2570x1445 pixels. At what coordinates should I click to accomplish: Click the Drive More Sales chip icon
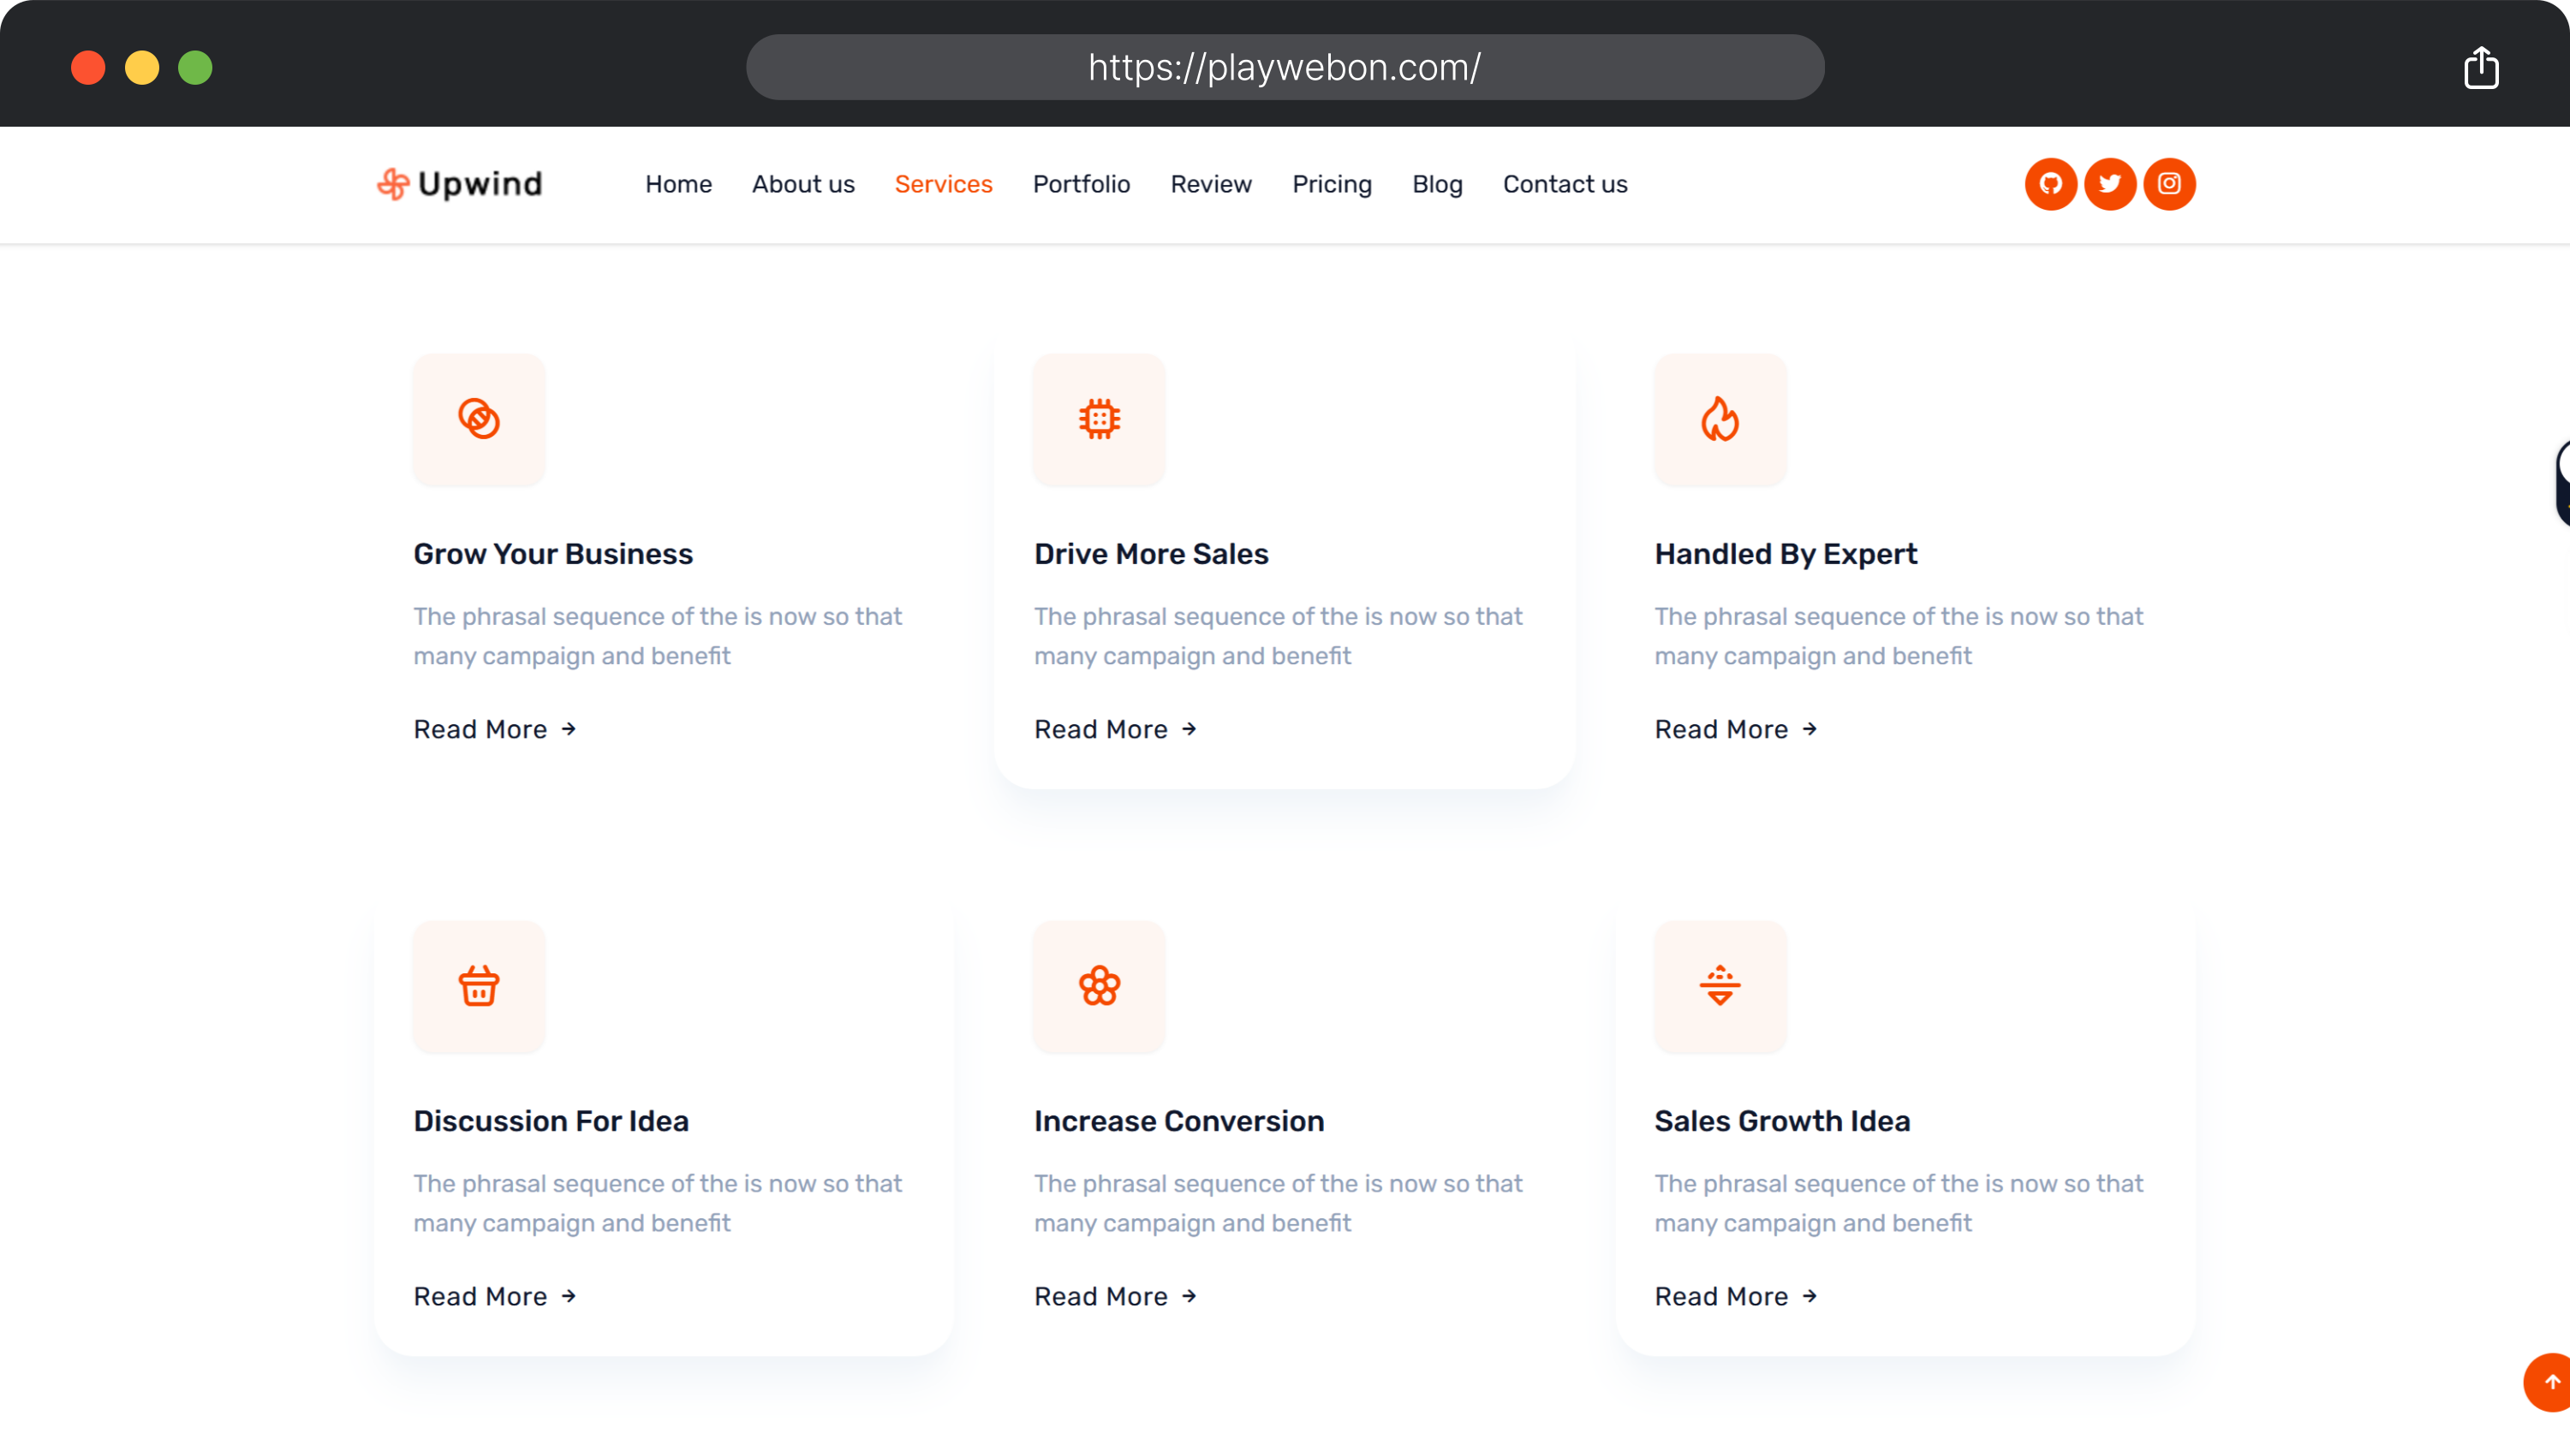pyautogui.click(x=1099, y=419)
